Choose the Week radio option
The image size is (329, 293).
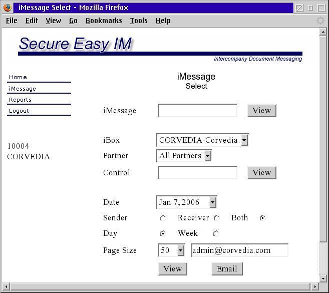click(216, 233)
